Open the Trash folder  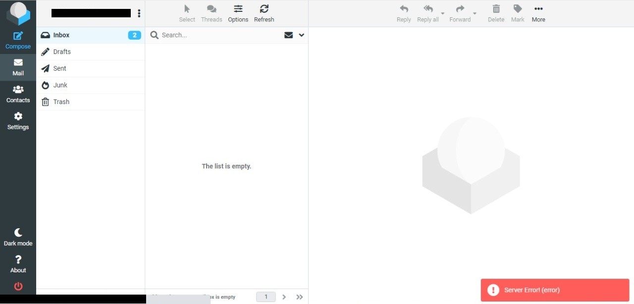[61, 101]
